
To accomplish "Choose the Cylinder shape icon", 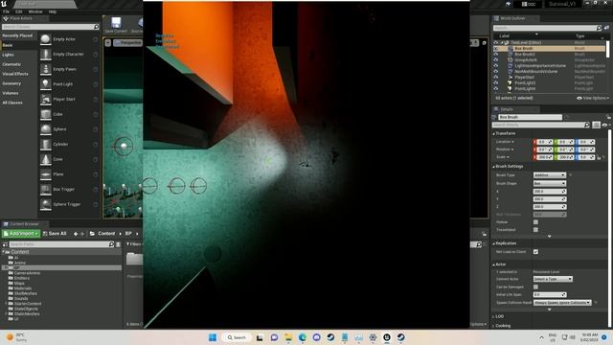I will (46, 145).
